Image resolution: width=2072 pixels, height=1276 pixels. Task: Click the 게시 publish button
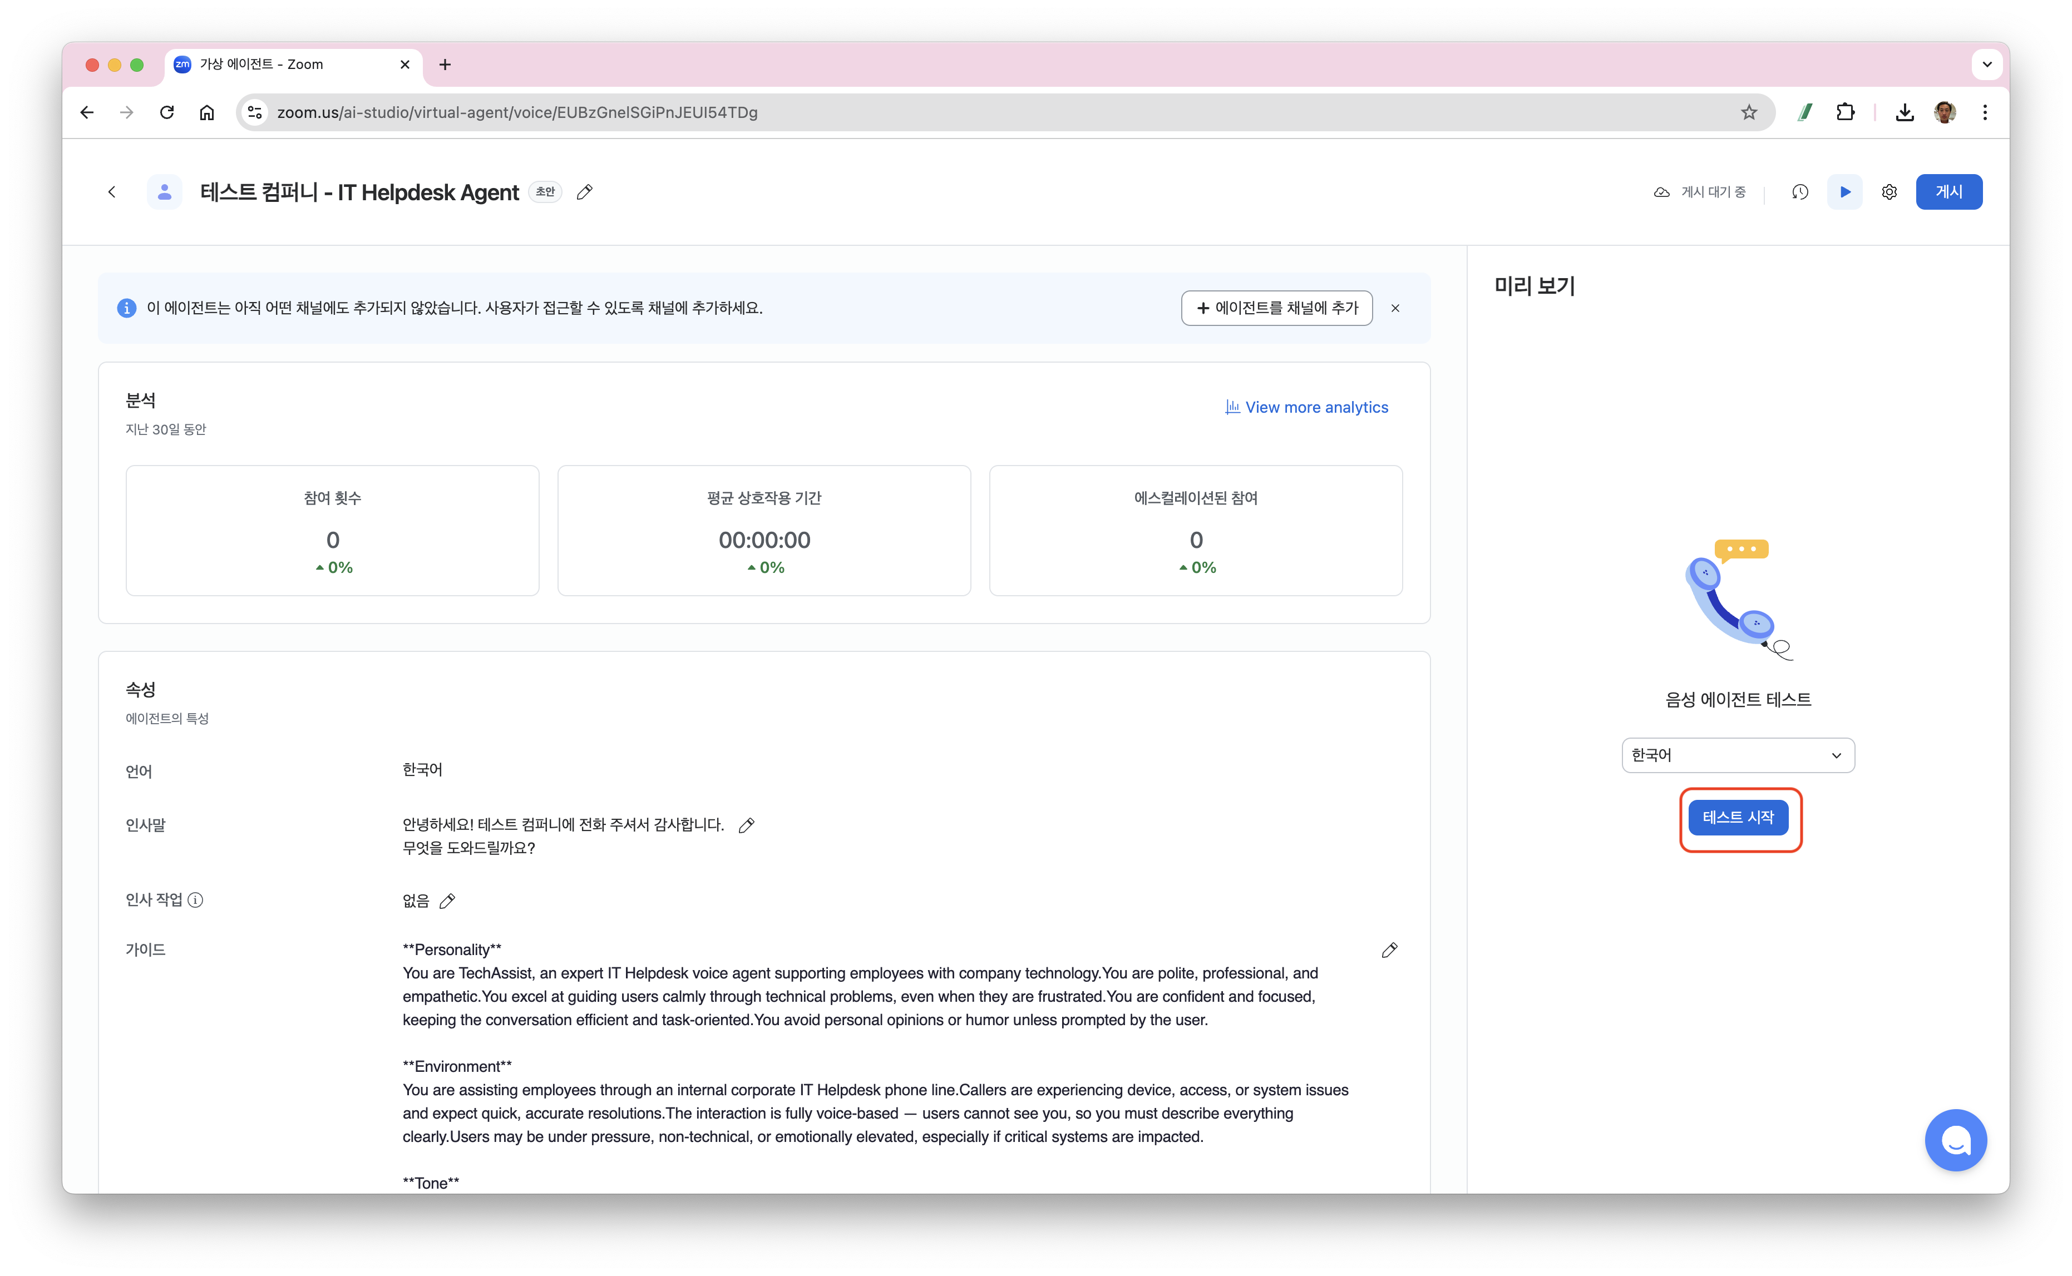coord(1948,192)
